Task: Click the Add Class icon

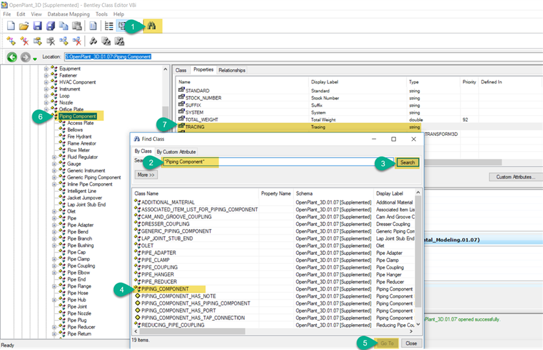Action: [11, 41]
